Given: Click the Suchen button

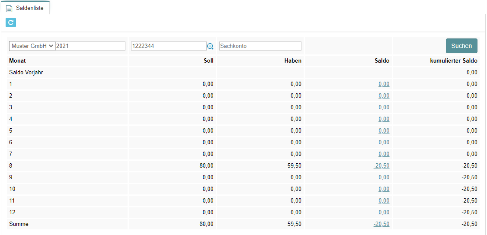Looking at the screenshot, I should point(461,46).
